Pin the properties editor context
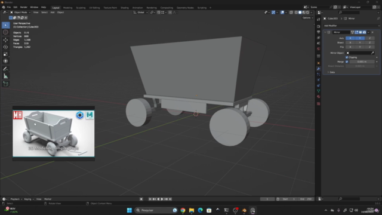This screenshot has width=382, height=215. 378,19
